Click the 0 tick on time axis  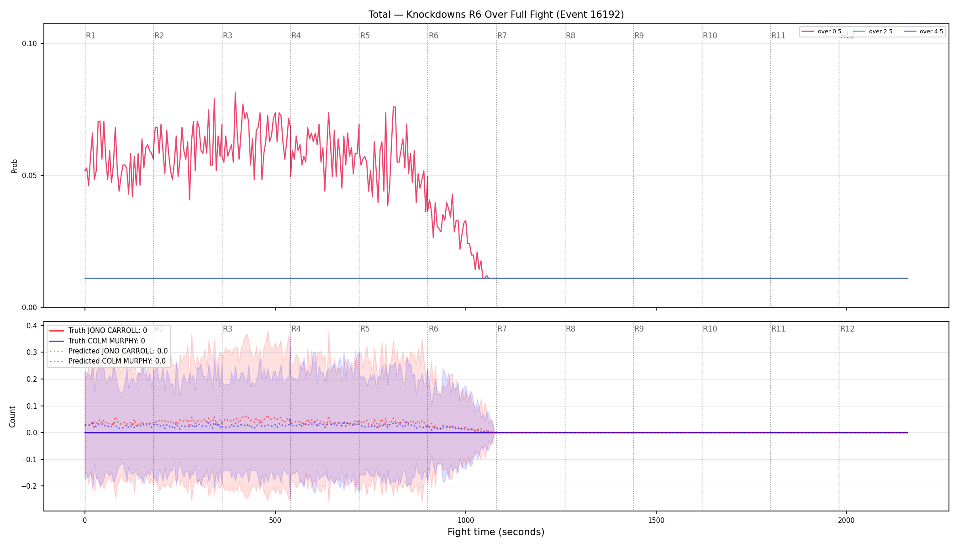click(85, 521)
